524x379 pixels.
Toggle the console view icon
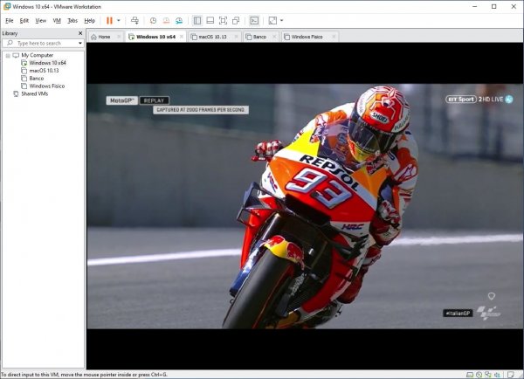click(254, 21)
